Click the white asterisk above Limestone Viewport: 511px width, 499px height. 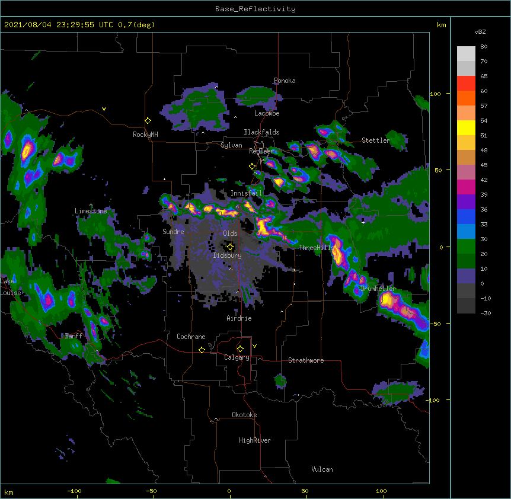click(x=91, y=205)
